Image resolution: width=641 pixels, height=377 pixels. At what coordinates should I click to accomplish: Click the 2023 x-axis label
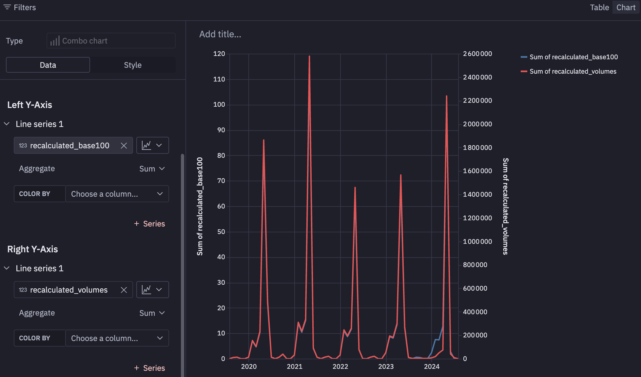point(386,367)
